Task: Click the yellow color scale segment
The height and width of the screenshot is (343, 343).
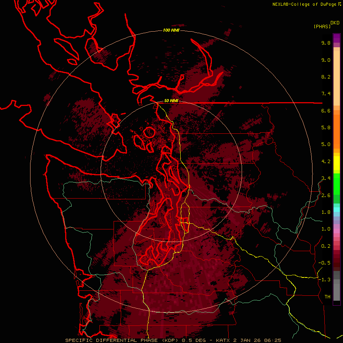Action: click(x=337, y=163)
